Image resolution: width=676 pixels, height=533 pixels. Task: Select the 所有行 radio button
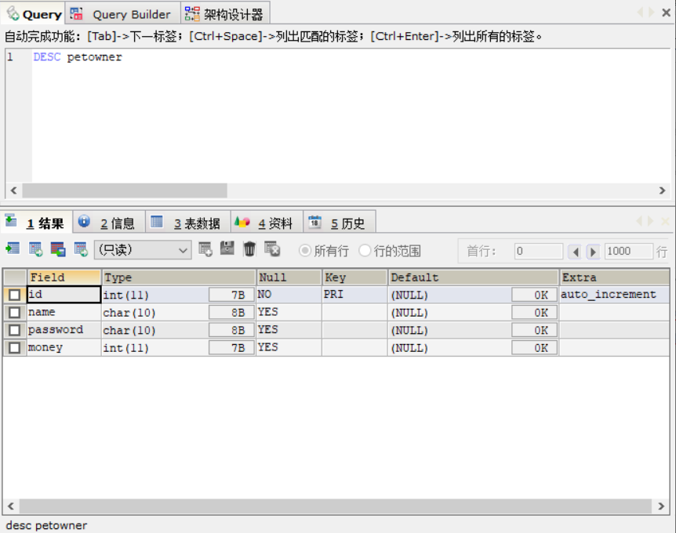tap(305, 250)
